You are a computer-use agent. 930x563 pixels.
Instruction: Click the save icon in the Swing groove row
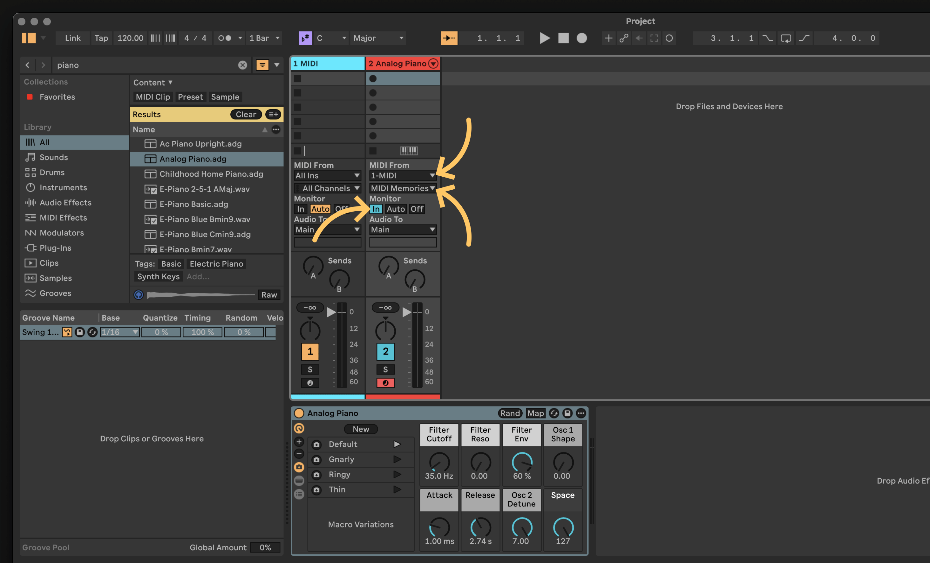click(x=80, y=332)
